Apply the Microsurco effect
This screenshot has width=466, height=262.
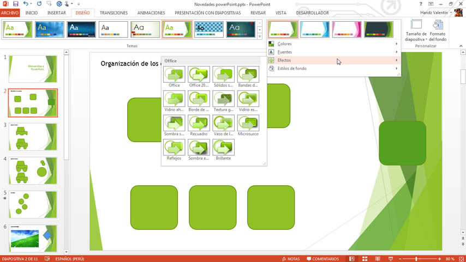(x=248, y=123)
